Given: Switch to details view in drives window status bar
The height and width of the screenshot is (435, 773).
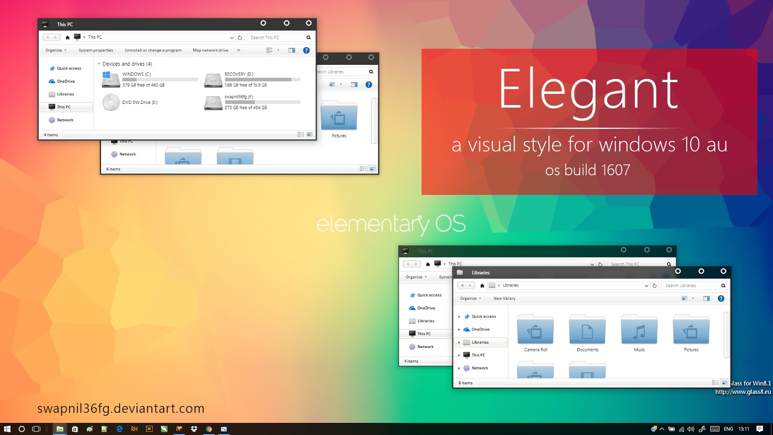Looking at the screenshot, I should [301, 134].
